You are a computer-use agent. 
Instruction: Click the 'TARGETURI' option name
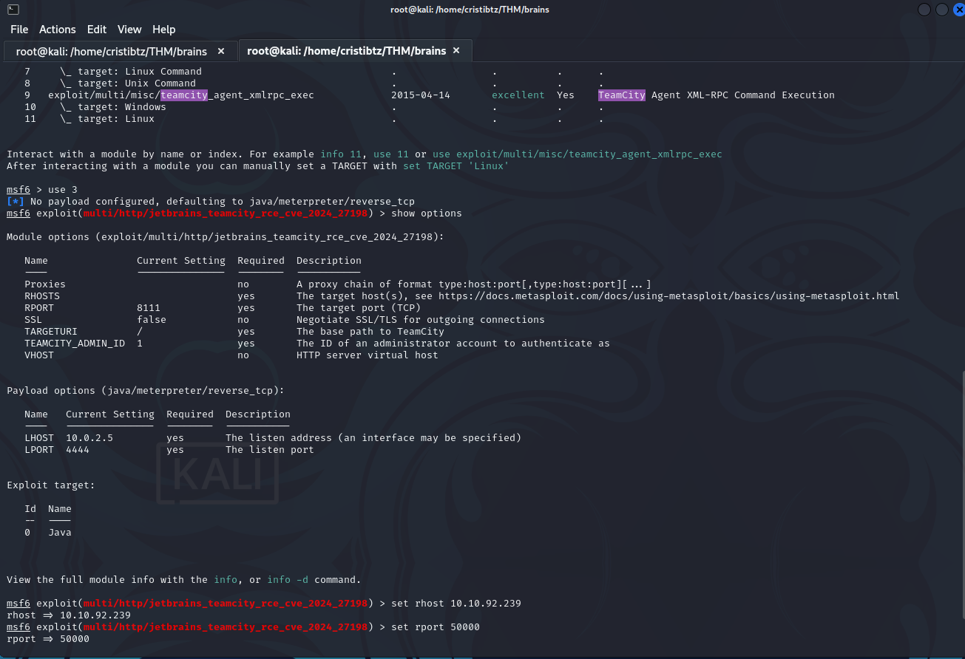51,332
